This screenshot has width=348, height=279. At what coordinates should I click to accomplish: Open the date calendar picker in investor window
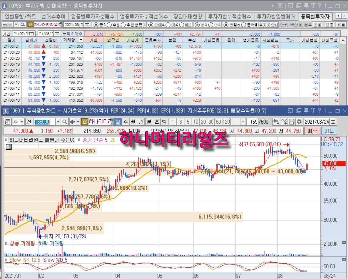pyautogui.click(x=87, y=24)
